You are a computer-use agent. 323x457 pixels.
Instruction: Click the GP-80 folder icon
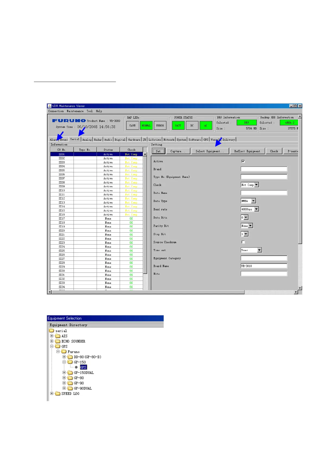tap(70, 378)
